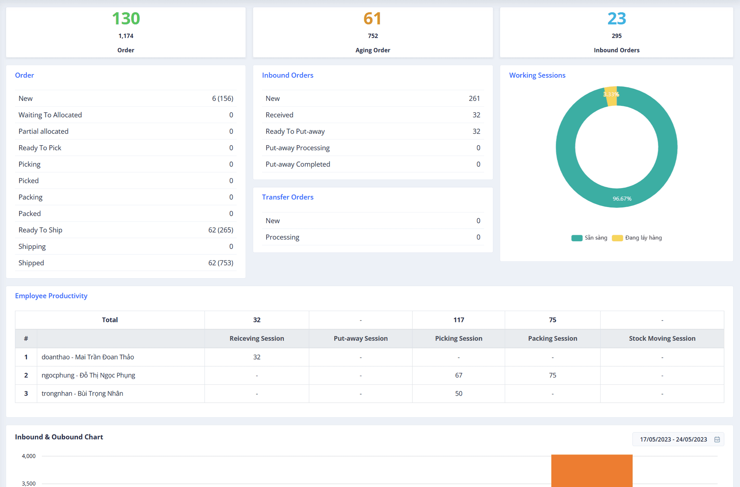Select the yellow 3.33% donut segment
Viewport: 740px width, 487px height.
tap(612, 94)
